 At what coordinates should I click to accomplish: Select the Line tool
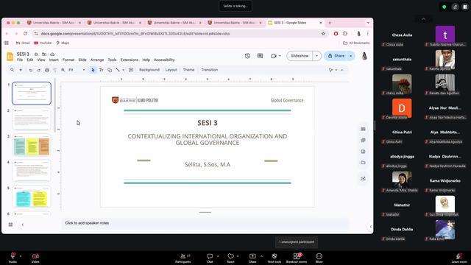click(x=118, y=70)
